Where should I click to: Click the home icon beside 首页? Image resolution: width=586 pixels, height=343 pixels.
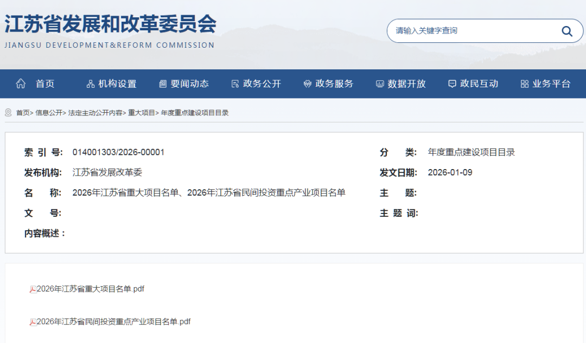(x=21, y=83)
